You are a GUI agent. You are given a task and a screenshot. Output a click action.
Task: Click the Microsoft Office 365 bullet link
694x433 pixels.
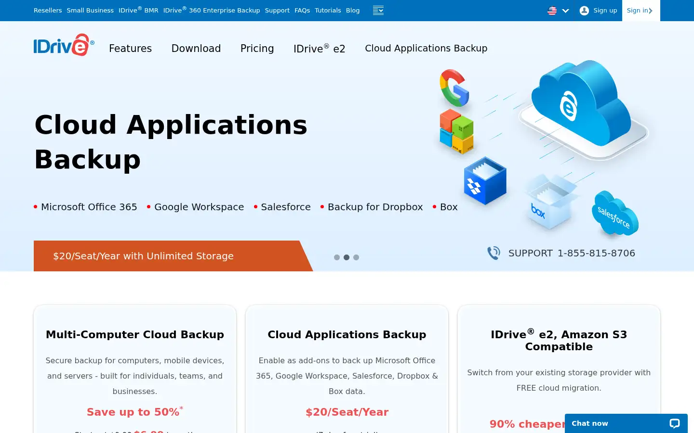(89, 207)
